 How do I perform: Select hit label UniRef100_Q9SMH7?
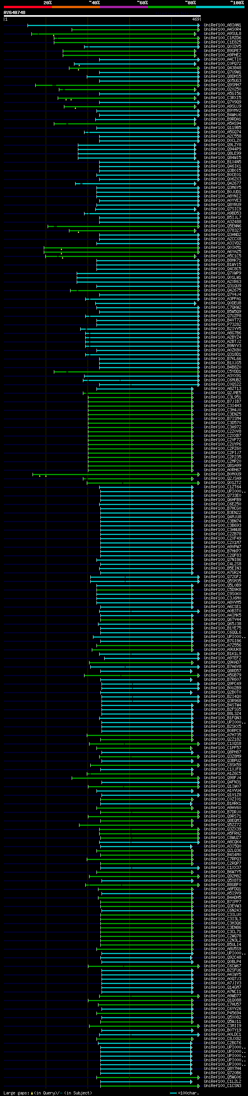tap(222, 85)
